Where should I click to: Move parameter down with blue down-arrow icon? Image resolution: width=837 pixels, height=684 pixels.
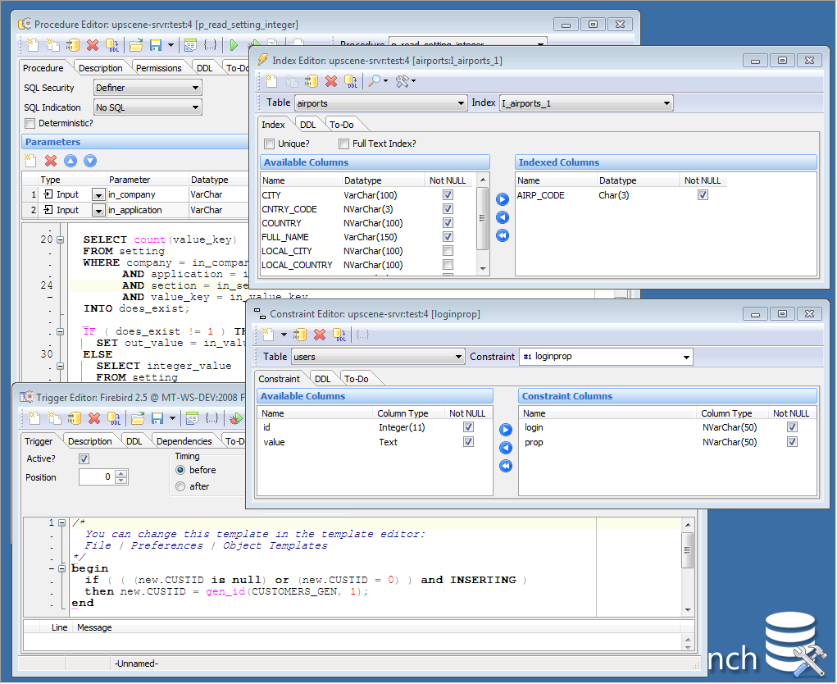pyautogui.click(x=90, y=161)
